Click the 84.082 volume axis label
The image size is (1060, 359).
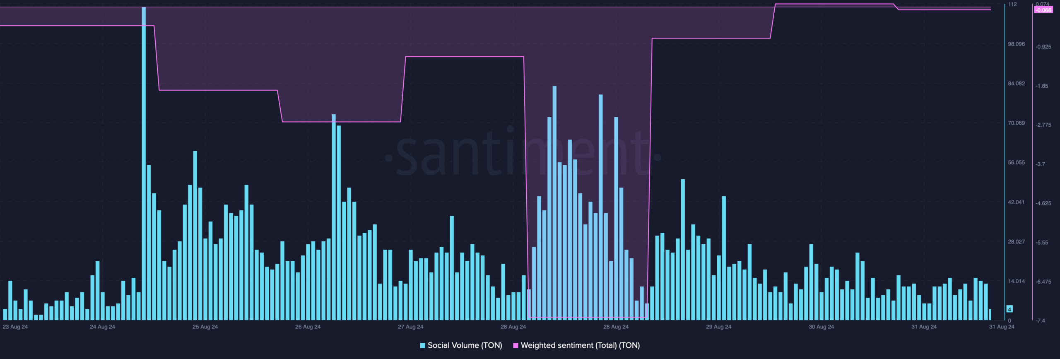click(x=1017, y=84)
